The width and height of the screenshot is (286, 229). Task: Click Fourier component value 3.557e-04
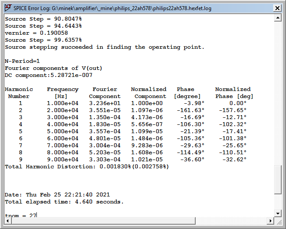pyautogui.click(x=105, y=131)
